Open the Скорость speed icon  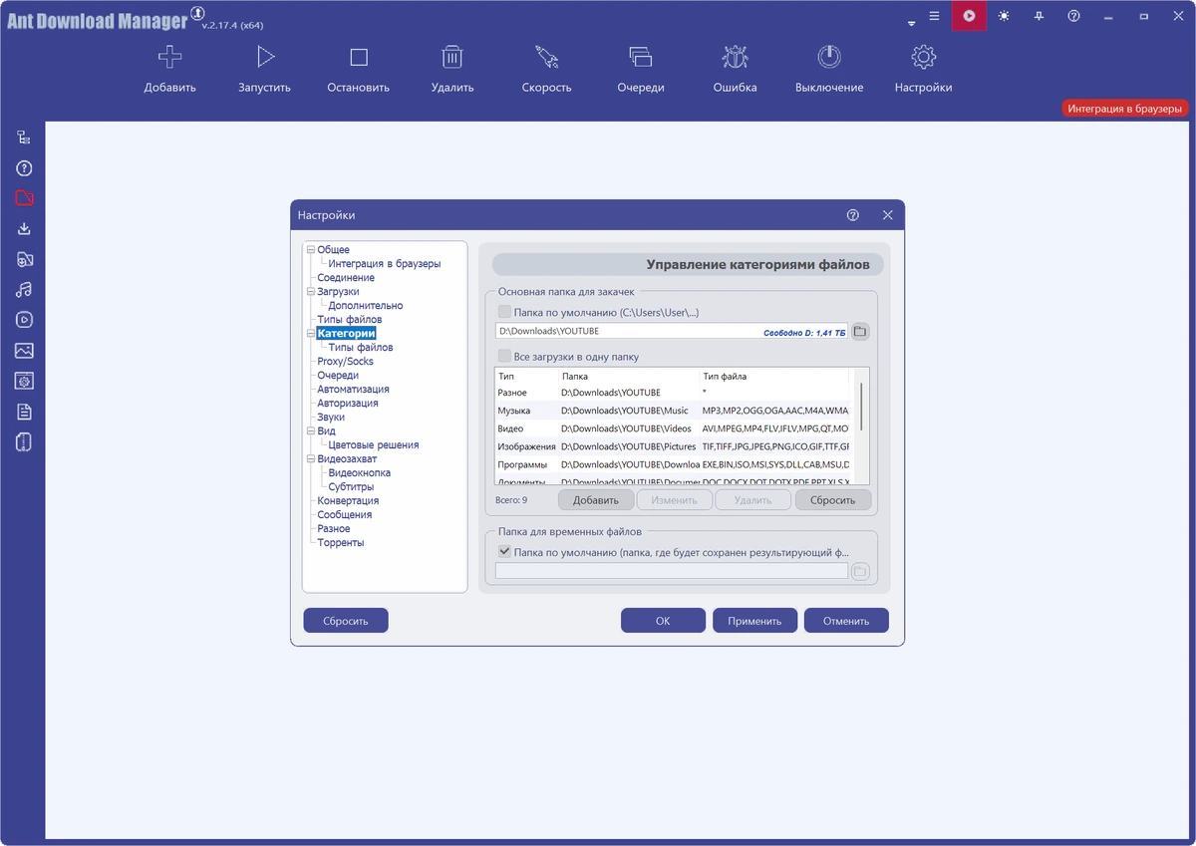pos(546,57)
